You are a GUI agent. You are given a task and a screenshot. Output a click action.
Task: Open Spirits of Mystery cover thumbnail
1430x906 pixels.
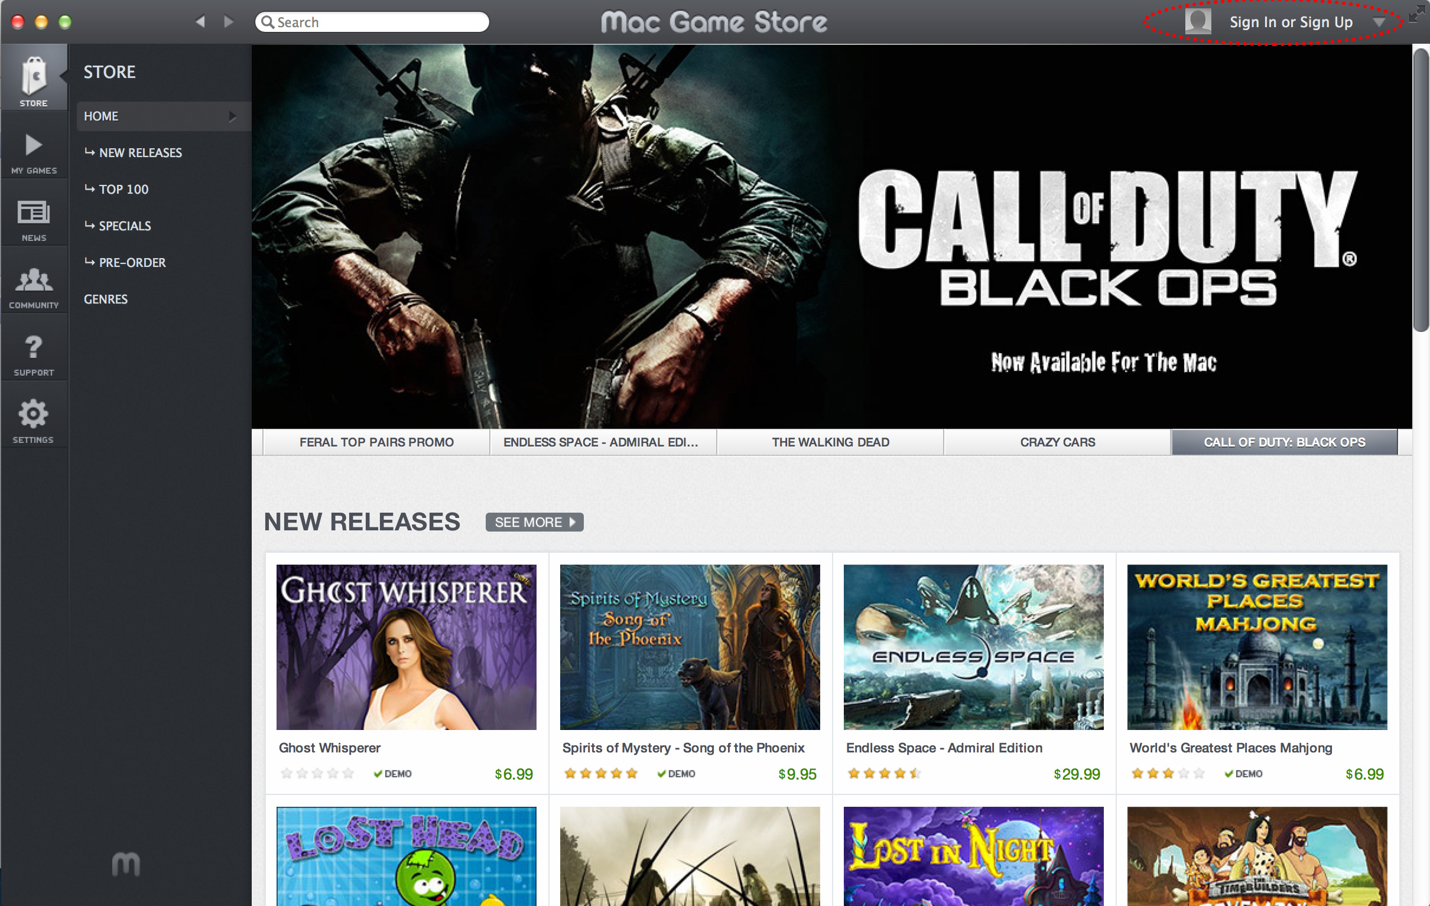[x=690, y=647]
